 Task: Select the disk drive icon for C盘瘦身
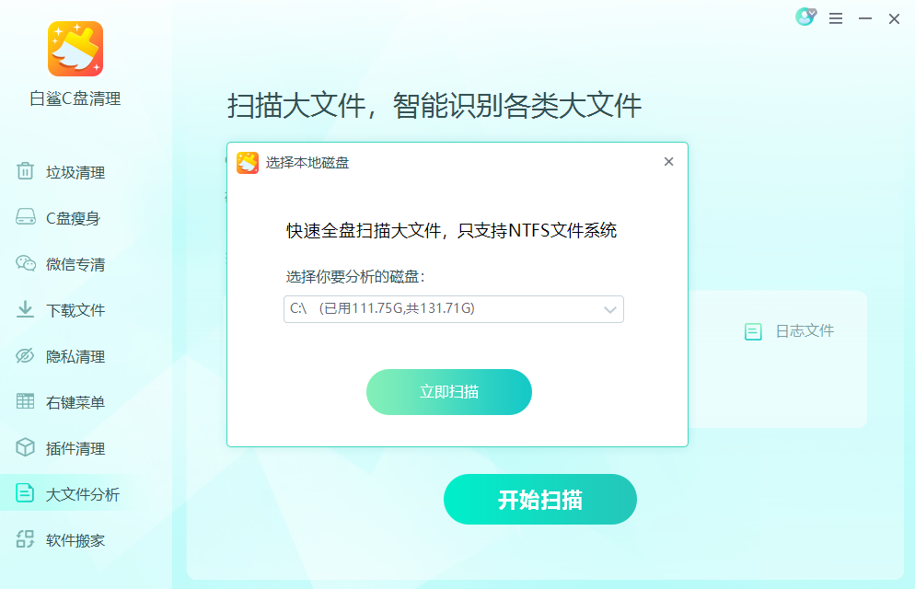[25, 217]
